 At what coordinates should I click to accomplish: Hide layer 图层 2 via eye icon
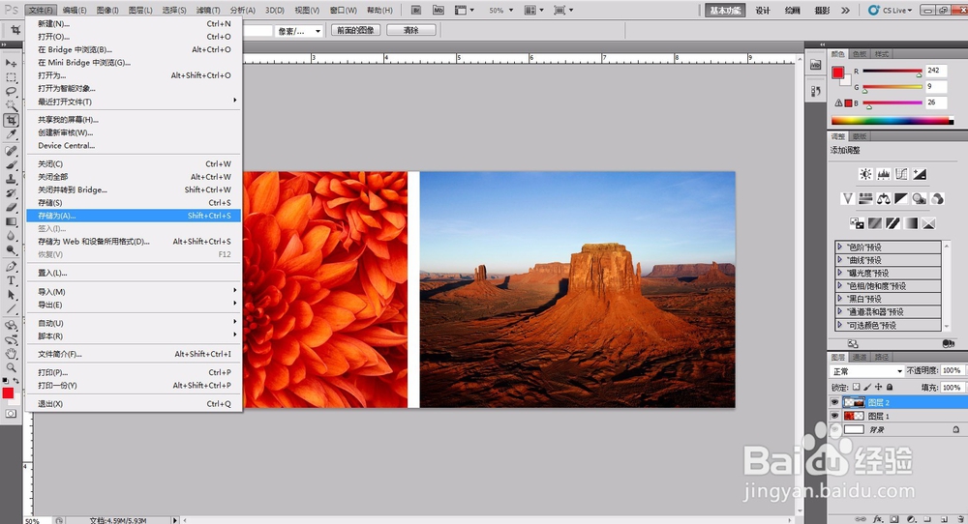tap(834, 402)
